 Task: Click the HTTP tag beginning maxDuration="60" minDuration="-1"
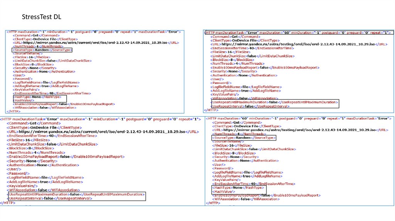[x=299, y=119]
